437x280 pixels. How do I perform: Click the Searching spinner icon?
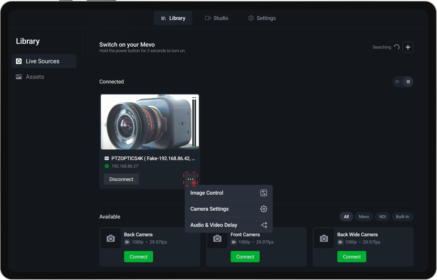pos(396,47)
